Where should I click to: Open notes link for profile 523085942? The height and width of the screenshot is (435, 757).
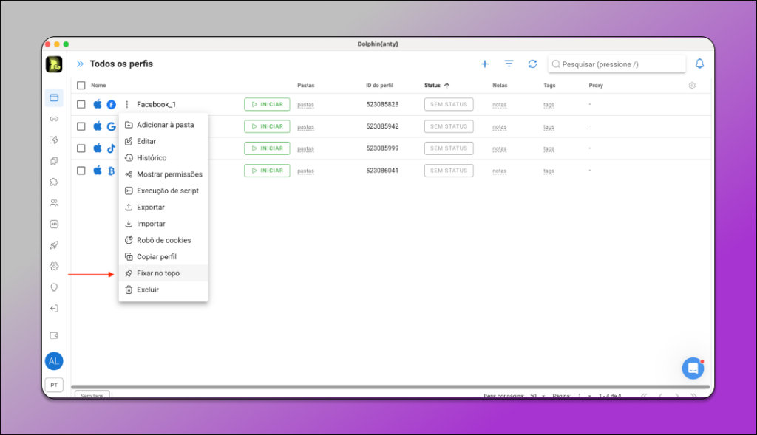500,126
